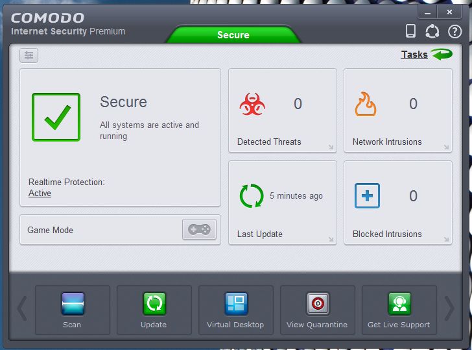Open the settings sliders button at top left

[x=29, y=55]
